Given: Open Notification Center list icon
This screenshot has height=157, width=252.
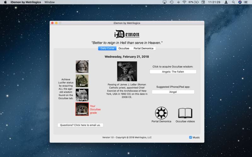Looking at the screenshot, I should click(246, 2).
